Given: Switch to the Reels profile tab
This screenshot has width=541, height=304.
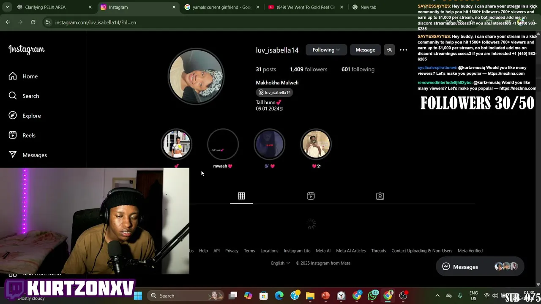Looking at the screenshot, I should tap(311, 196).
